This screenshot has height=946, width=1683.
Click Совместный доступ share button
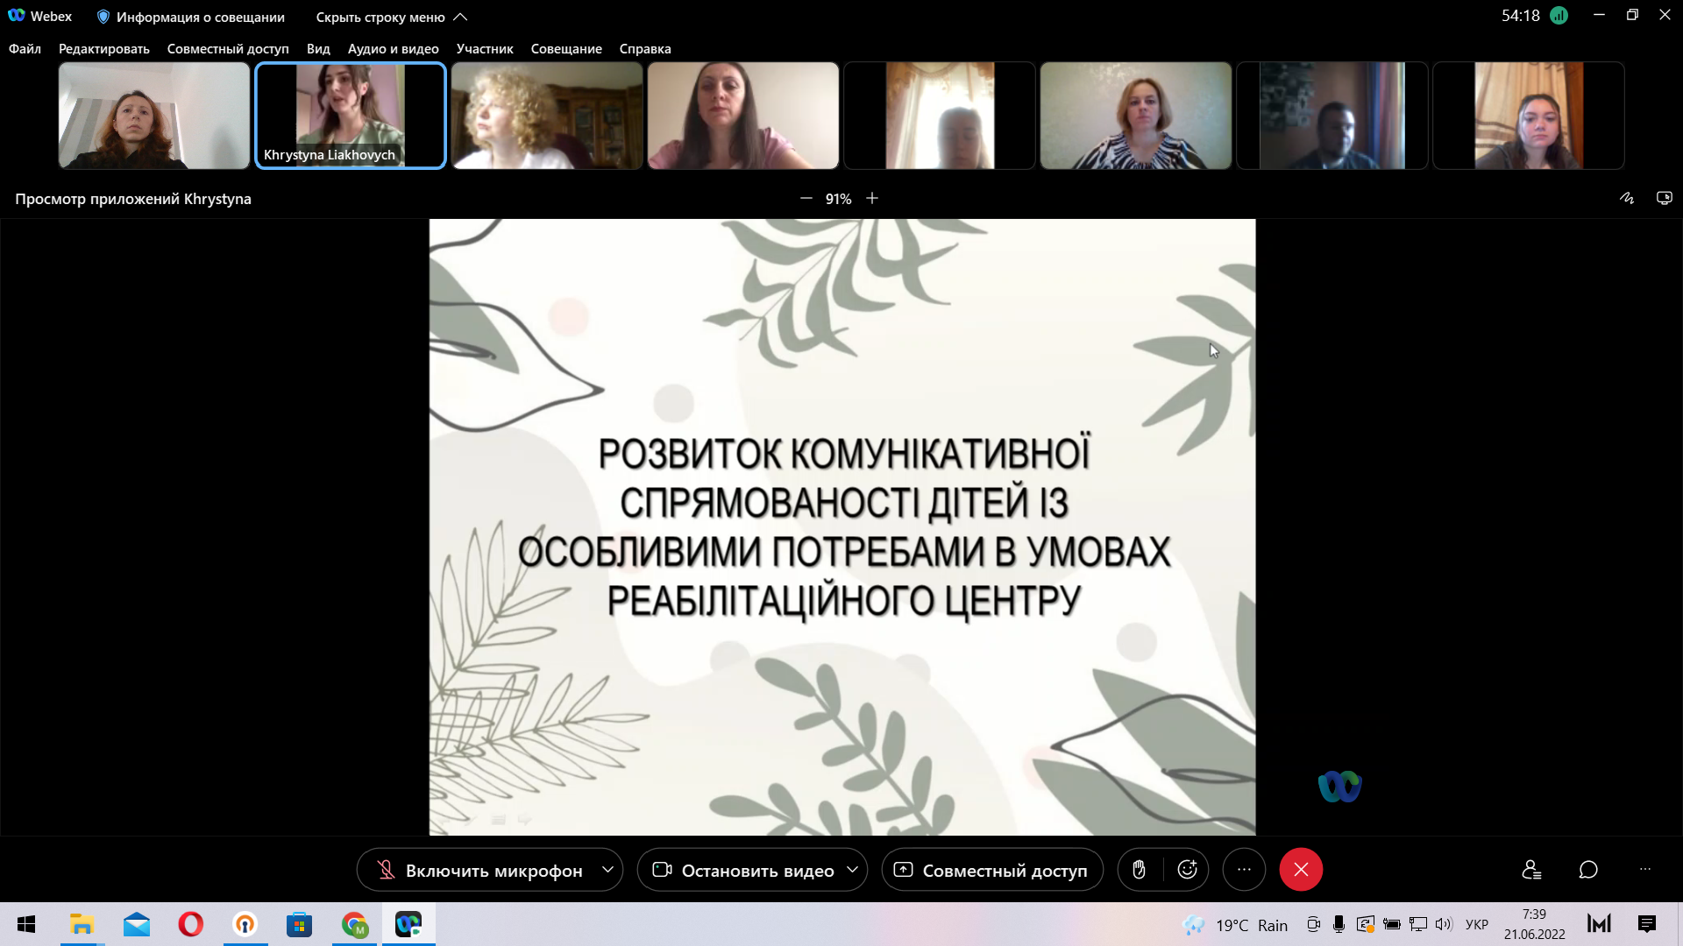coord(991,871)
